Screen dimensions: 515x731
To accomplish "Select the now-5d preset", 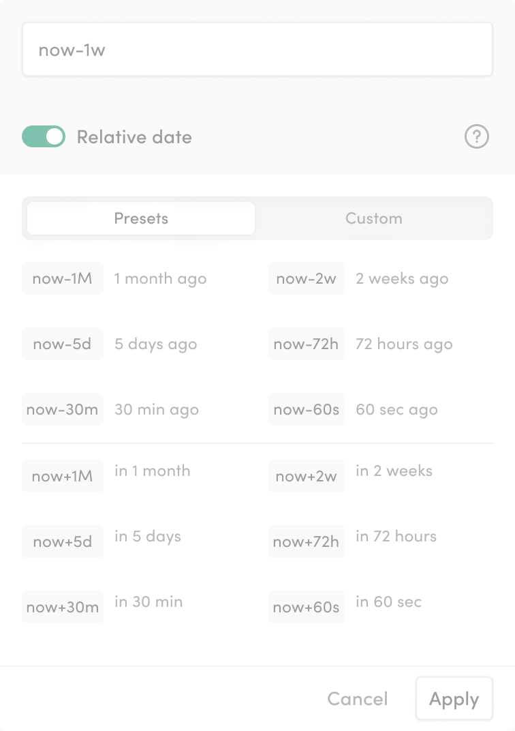I will [x=62, y=344].
